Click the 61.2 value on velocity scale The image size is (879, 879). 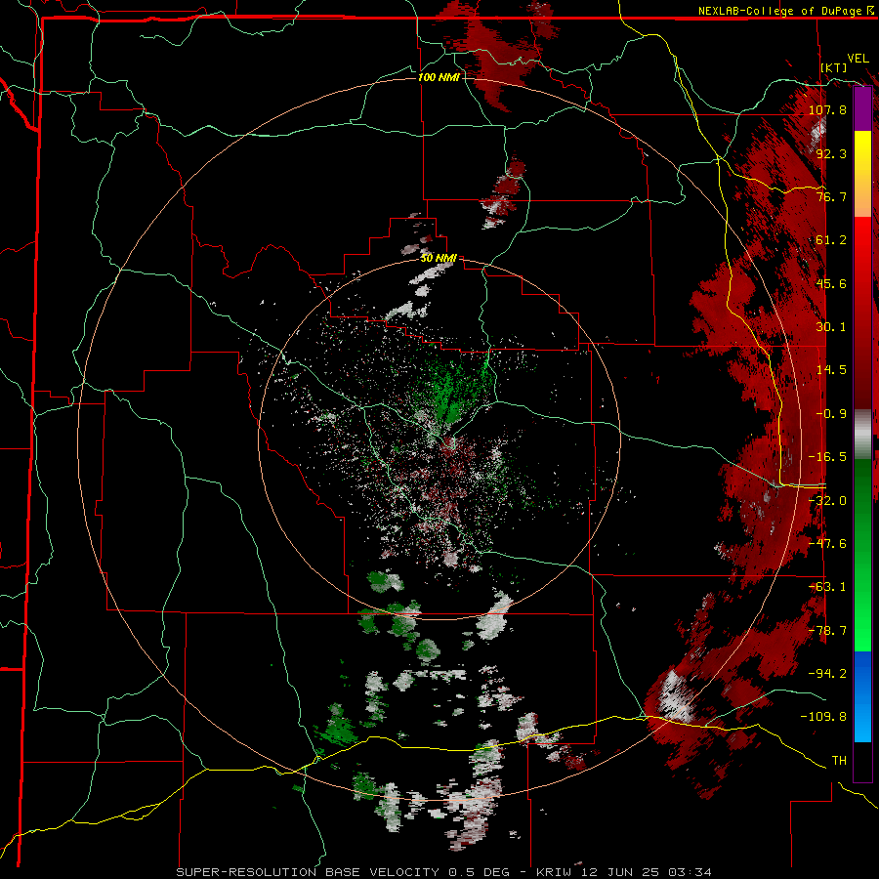coord(831,240)
